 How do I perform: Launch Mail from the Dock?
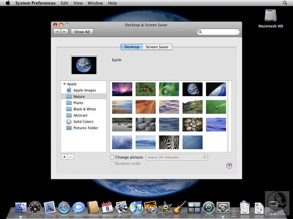click(x=49, y=207)
